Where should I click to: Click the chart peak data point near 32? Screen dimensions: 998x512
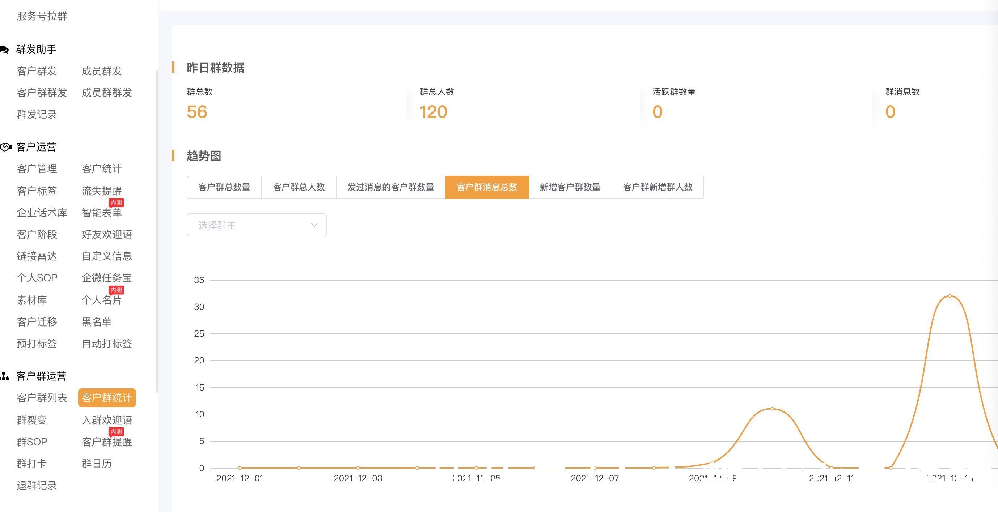pos(950,296)
